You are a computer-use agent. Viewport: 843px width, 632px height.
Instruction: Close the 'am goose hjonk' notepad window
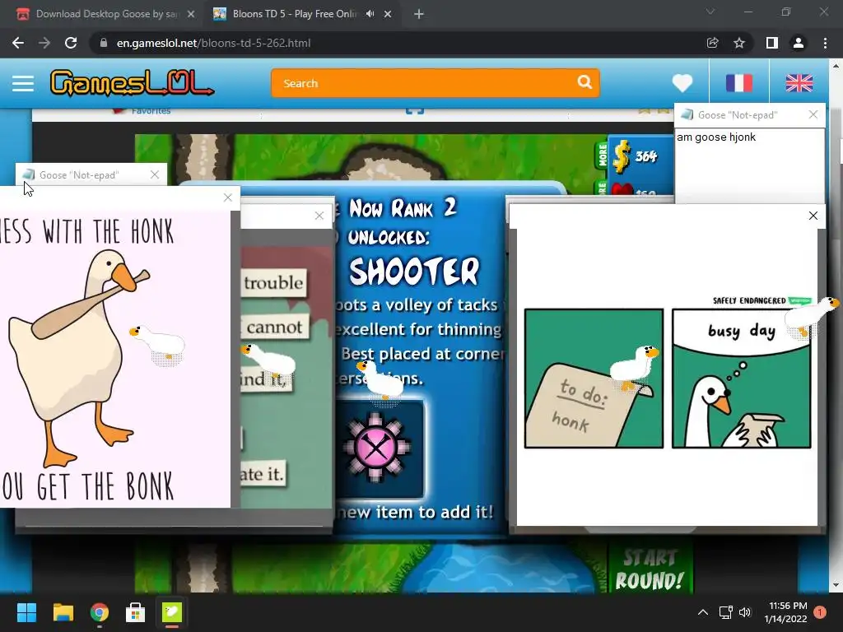coord(813,114)
